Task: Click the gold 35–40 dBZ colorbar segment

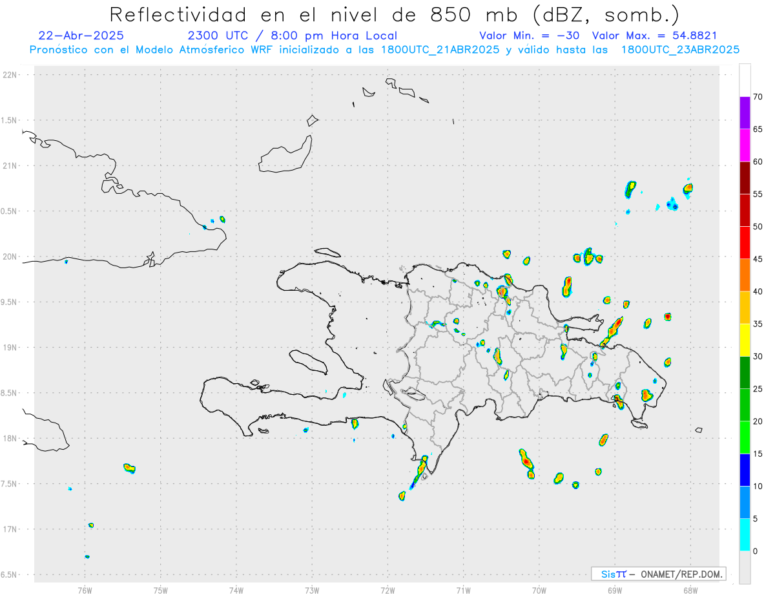Action: pyautogui.click(x=745, y=308)
